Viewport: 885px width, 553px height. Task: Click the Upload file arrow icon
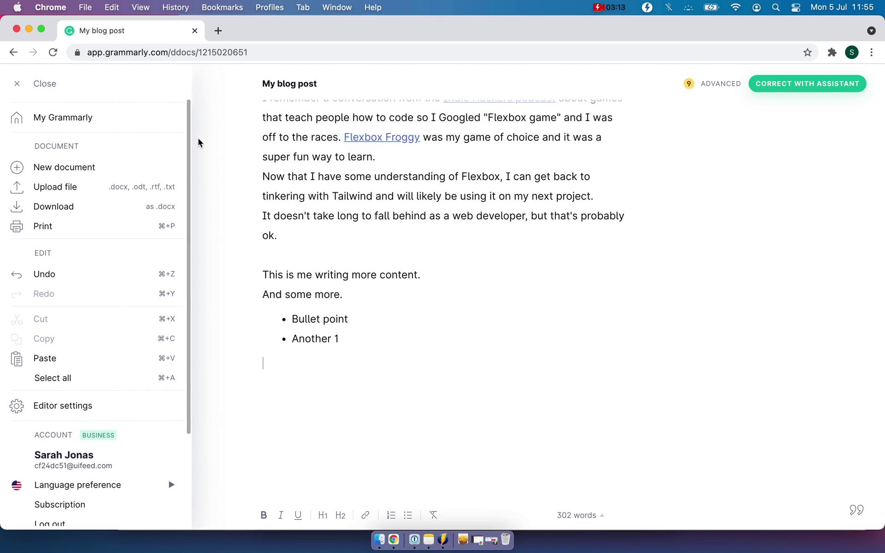point(17,187)
